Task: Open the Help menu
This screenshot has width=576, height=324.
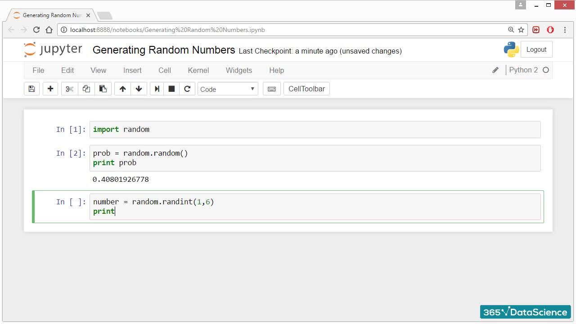Action: point(276,70)
